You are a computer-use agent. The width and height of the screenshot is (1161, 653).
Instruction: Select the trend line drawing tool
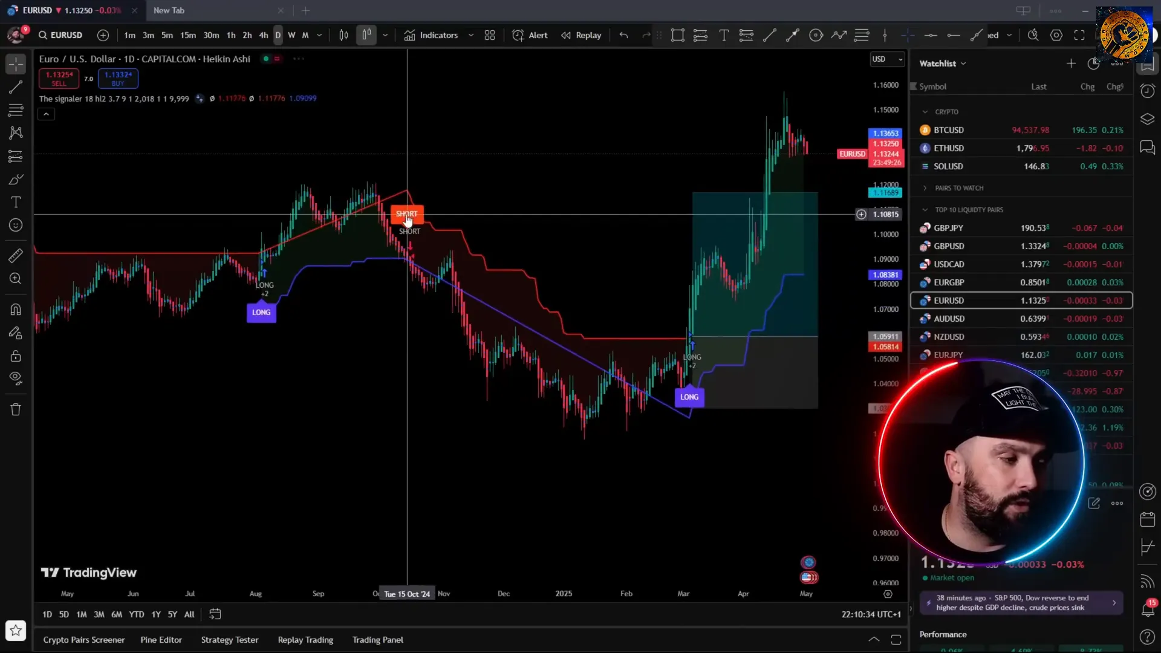click(16, 87)
